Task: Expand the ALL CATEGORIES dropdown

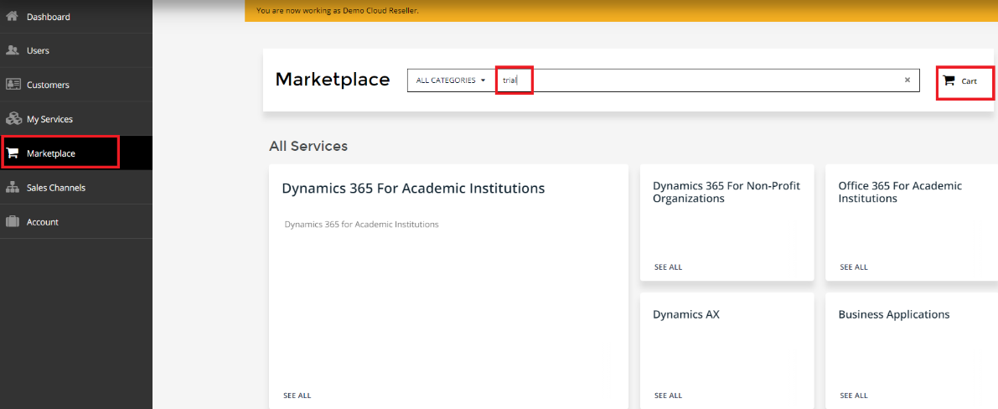Action: tap(451, 80)
